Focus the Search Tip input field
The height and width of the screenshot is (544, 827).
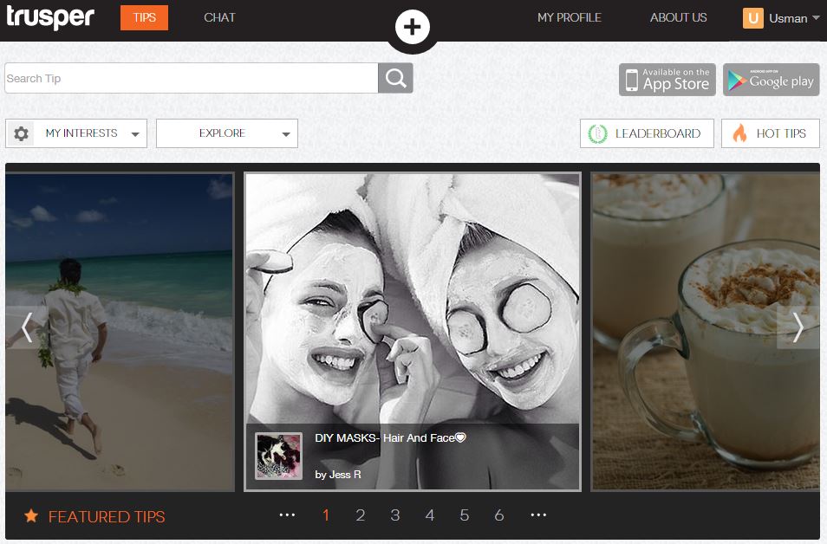click(192, 78)
